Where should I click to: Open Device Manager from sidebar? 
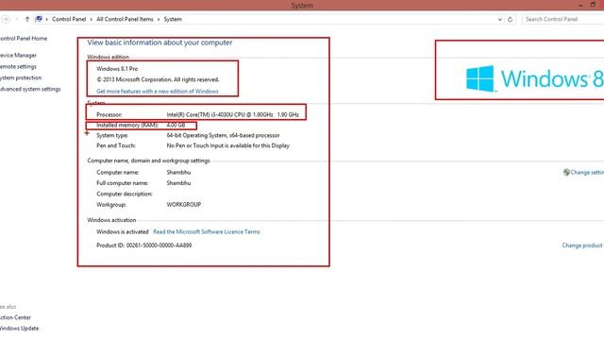pos(18,56)
